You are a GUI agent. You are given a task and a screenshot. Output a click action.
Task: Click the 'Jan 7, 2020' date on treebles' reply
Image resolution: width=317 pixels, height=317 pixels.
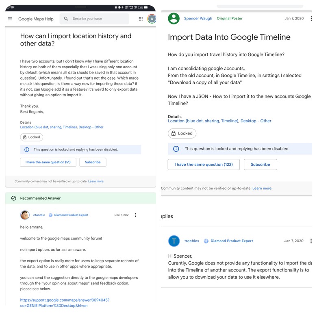(294, 241)
